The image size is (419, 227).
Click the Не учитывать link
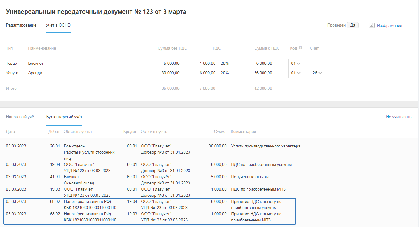[x=399, y=117]
